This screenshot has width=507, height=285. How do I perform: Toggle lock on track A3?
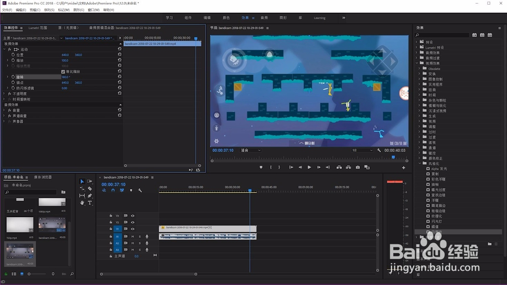(x=111, y=250)
